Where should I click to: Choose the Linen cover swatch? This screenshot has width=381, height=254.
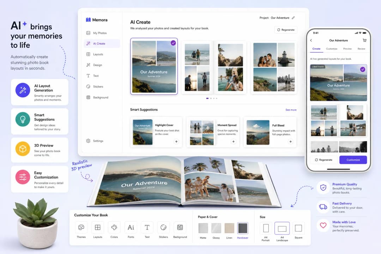pyautogui.click(x=229, y=228)
